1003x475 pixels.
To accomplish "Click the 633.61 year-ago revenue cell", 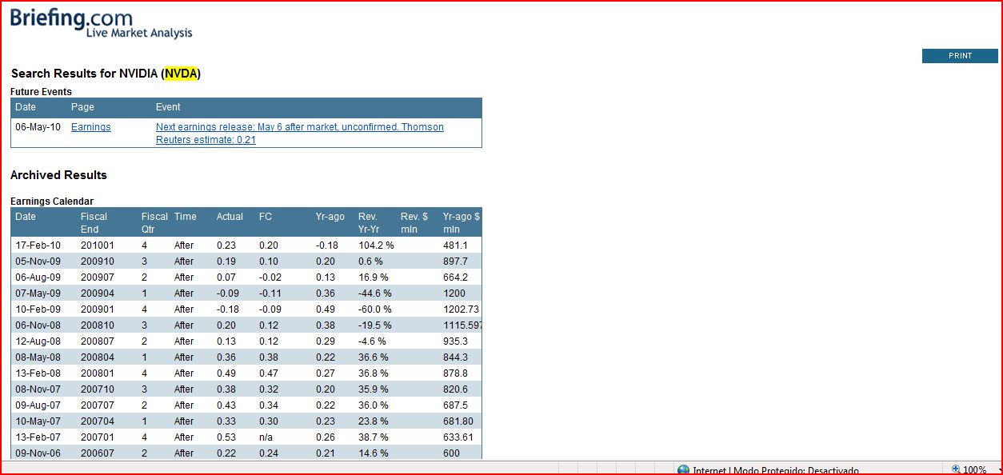I will (x=458, y=437).
